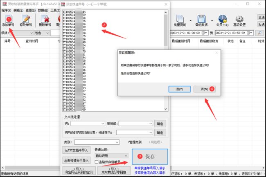This screenshot has width=266, height=177.
Task: Close the 灵软提醒您 dialog
Action: tap(216, 53)
